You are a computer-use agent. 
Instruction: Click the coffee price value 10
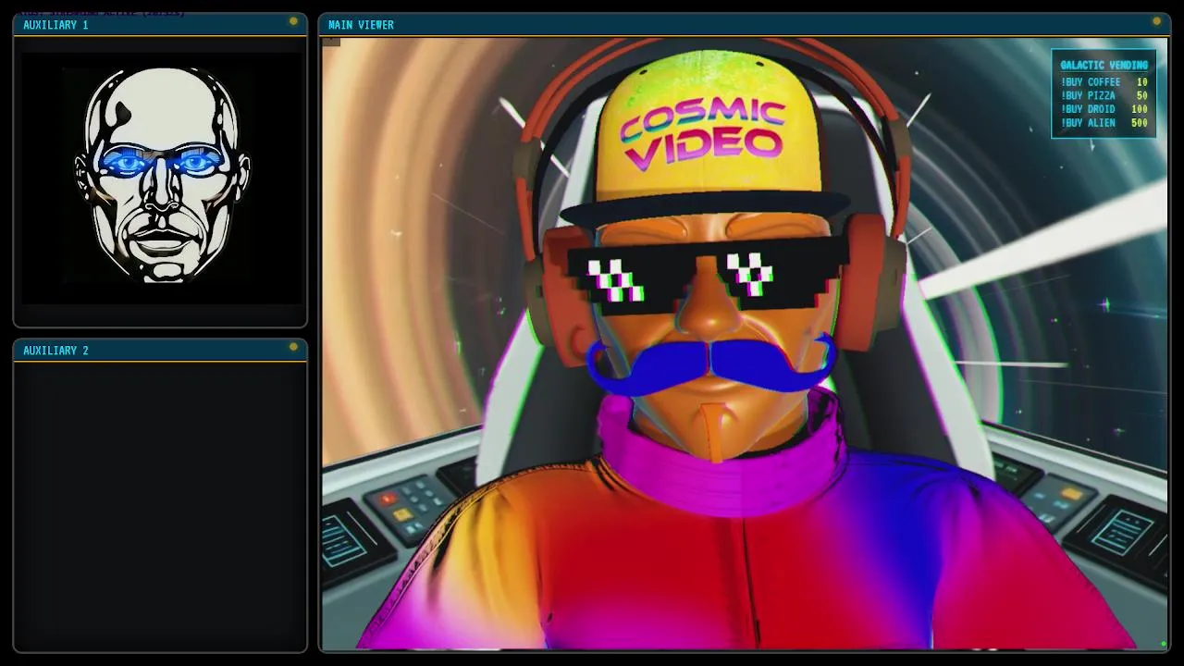pyautogui.click(x=1142, y=82)
